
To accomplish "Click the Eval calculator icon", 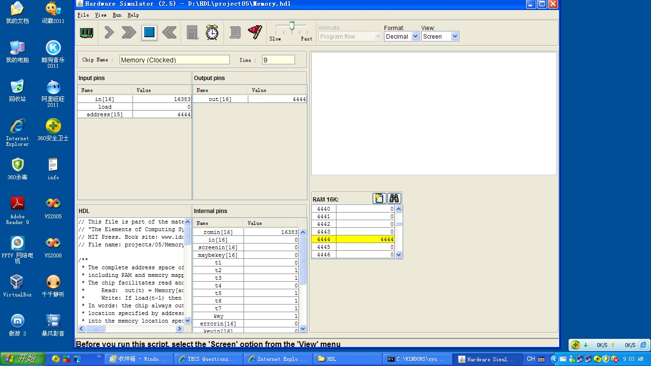I will 193,32.
